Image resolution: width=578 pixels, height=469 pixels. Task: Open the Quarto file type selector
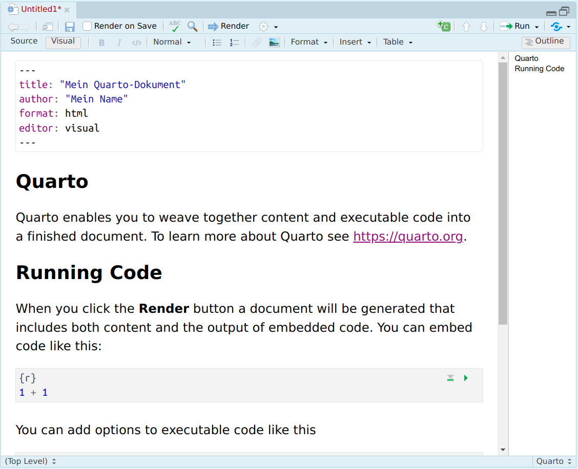click(554, 461)
